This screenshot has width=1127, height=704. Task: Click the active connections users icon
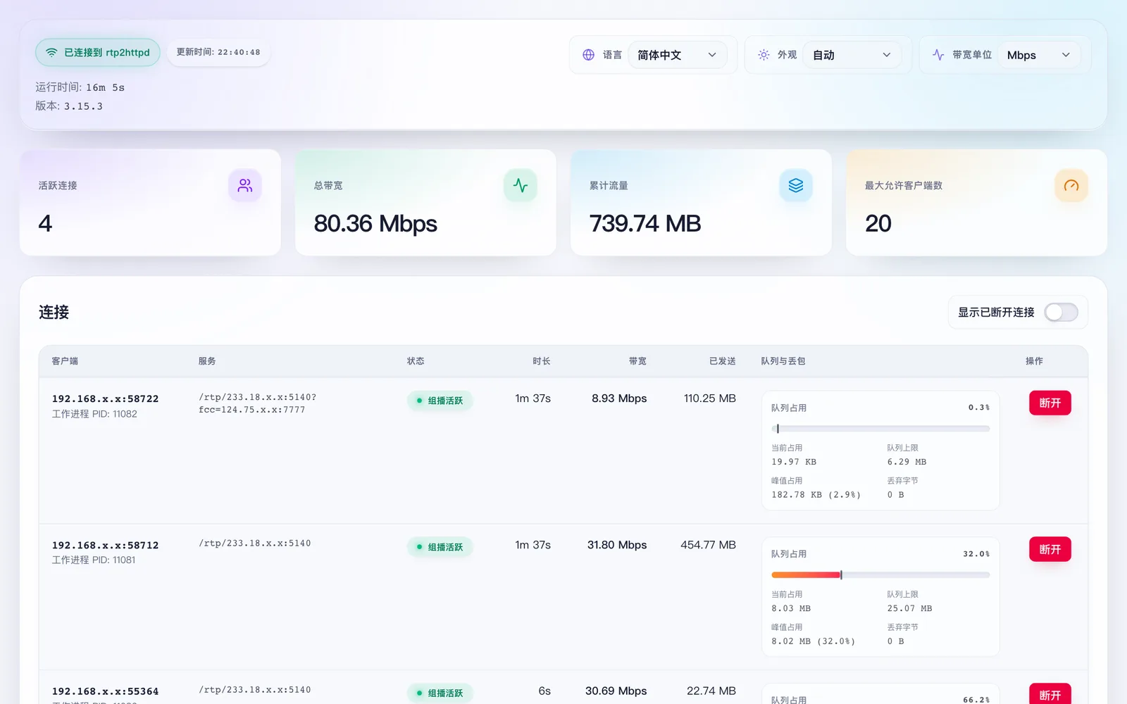245,185
